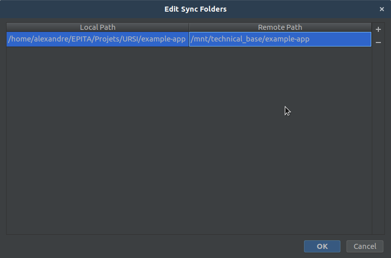Sort by the Remote Path column header
This screenshot has height=258, width=391.
[280, 27]
